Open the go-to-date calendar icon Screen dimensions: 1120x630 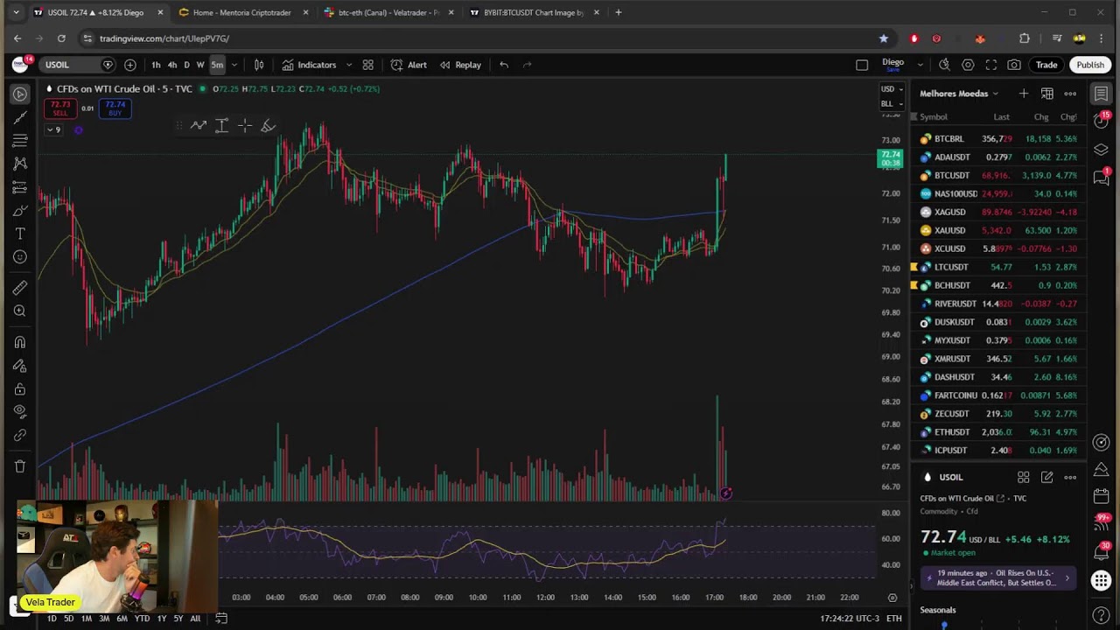click(x=221, y=619)
